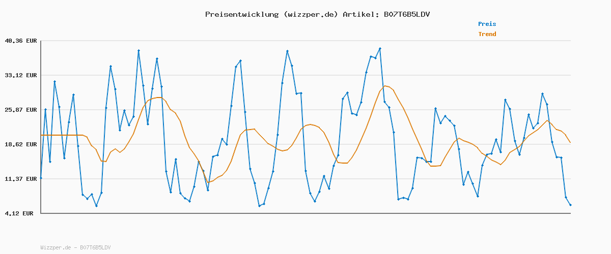Click the footer text "Wizzper.de – B07T6B5LDV"
Screen dimensions: 611x254
click(x=75, y=247)
